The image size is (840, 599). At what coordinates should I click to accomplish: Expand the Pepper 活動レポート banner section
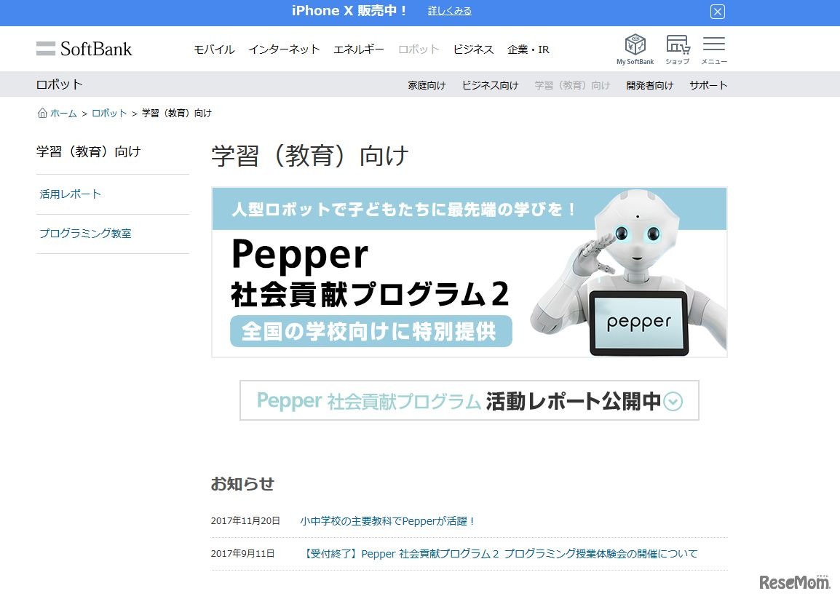click(469, 400)
